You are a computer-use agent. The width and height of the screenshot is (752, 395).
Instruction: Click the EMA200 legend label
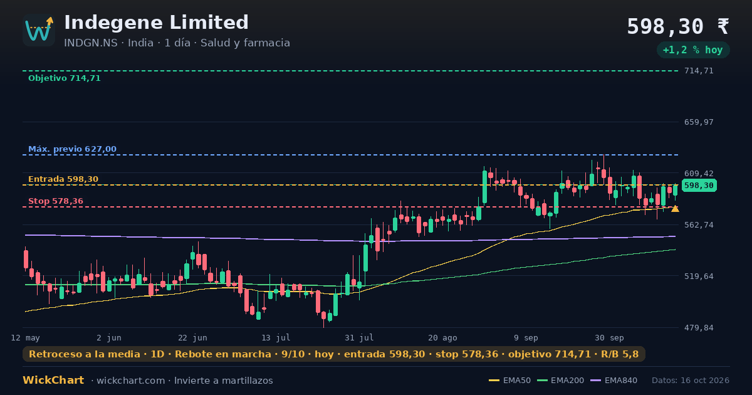point(568,381)
